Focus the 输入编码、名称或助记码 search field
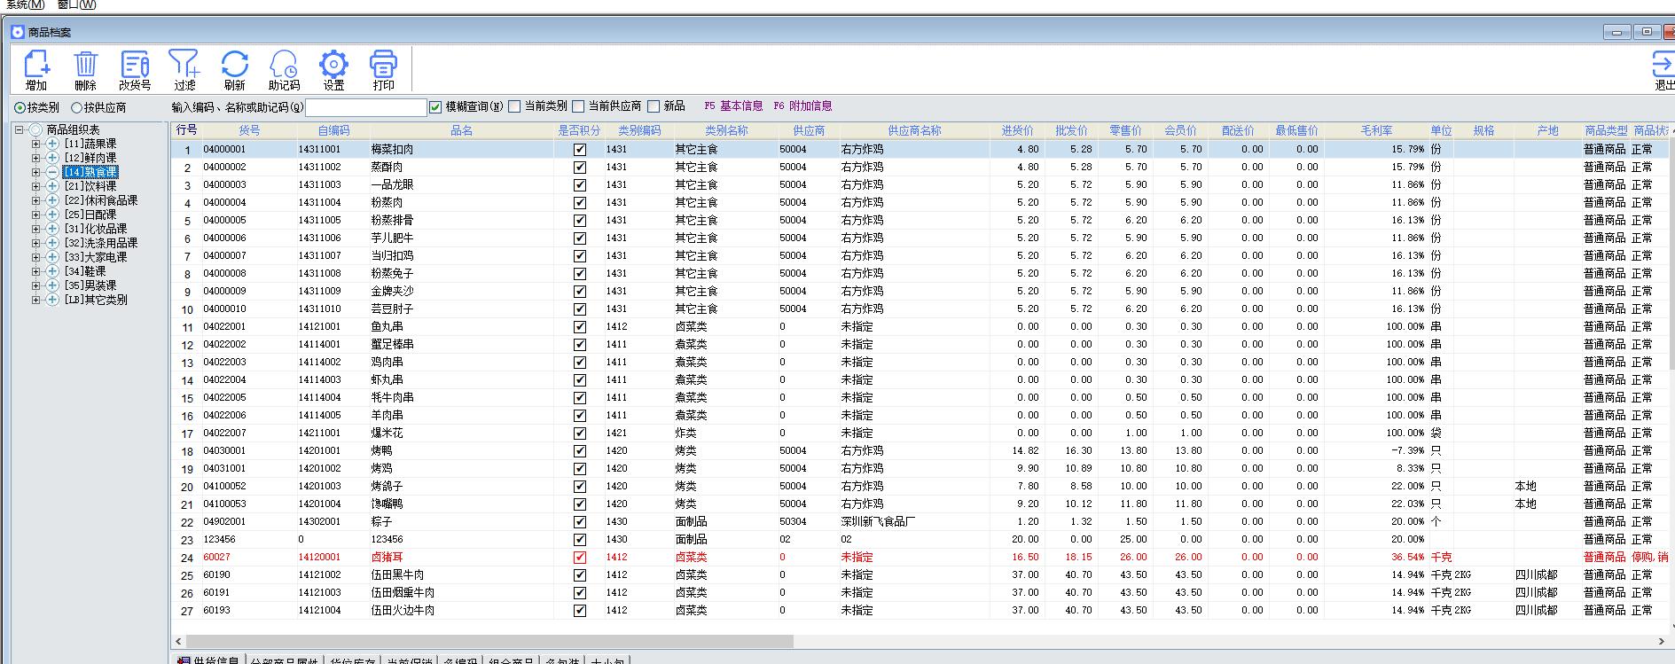The image size is (1675, 664). pos(366,107)
